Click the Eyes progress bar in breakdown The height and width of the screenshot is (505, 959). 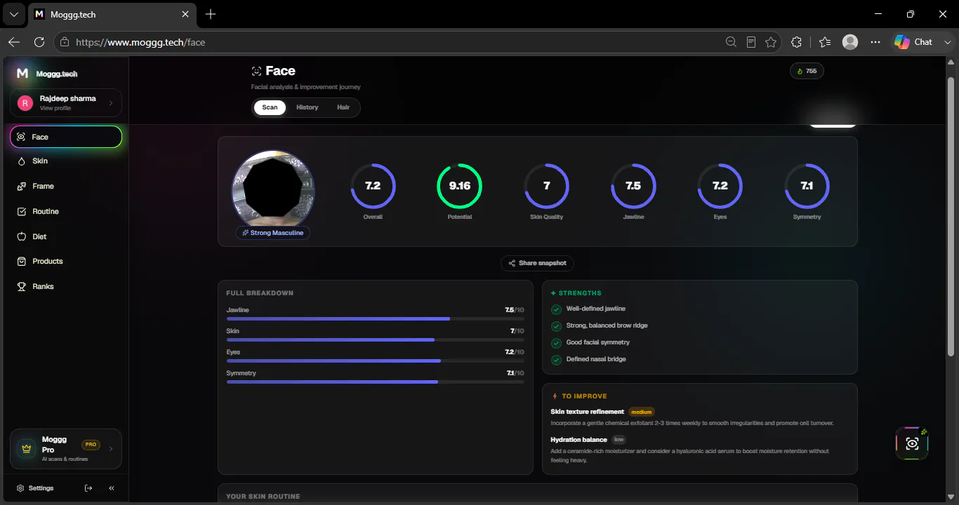(x=375, y=361)
